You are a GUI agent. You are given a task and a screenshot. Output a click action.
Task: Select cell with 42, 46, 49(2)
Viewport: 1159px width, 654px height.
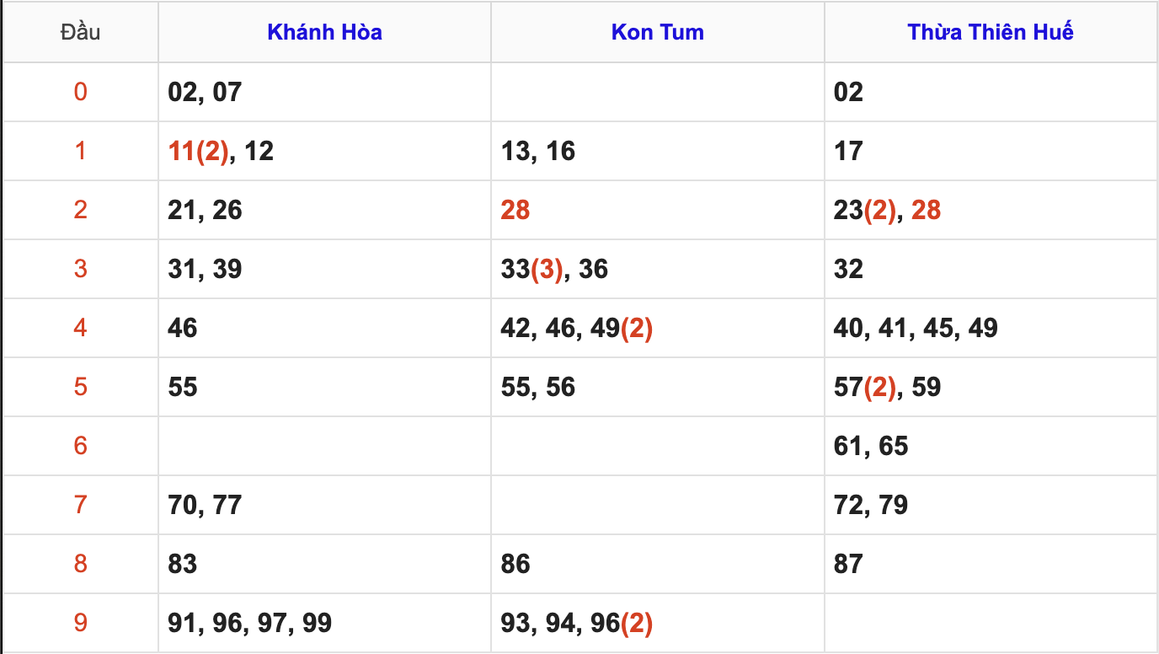coord(576,328)
